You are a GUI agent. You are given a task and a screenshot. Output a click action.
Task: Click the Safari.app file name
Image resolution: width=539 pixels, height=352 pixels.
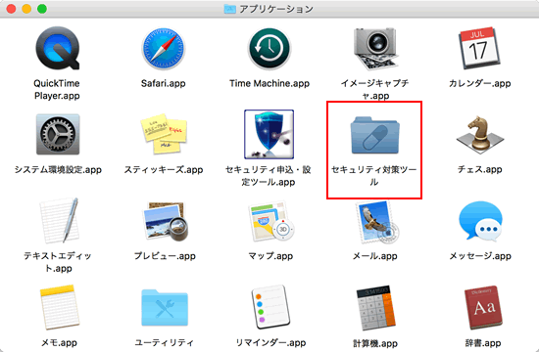click(x=164, y=83)
